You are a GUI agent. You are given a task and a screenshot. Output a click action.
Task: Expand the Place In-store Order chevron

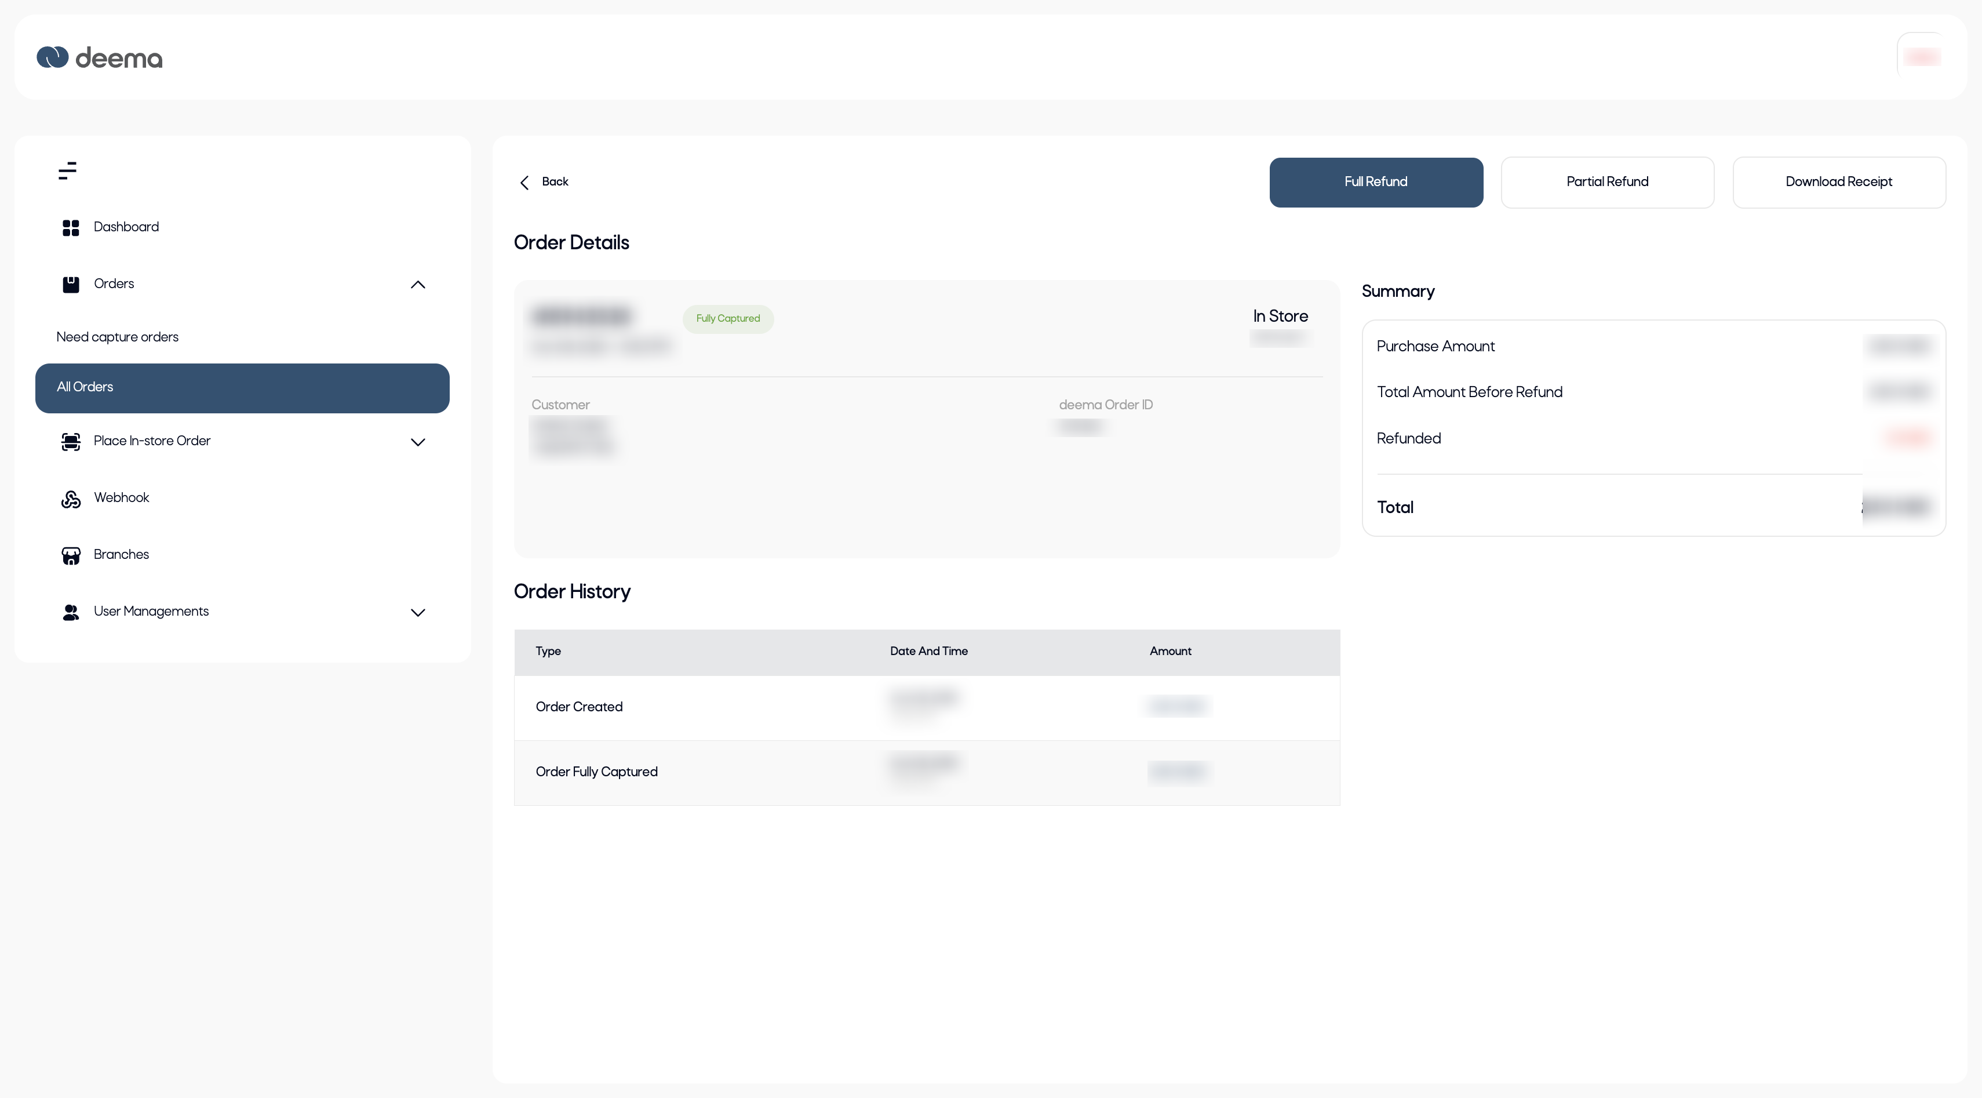tap(418, 442)
